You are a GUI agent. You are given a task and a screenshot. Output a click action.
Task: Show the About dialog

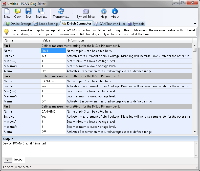tap(115, 13)
